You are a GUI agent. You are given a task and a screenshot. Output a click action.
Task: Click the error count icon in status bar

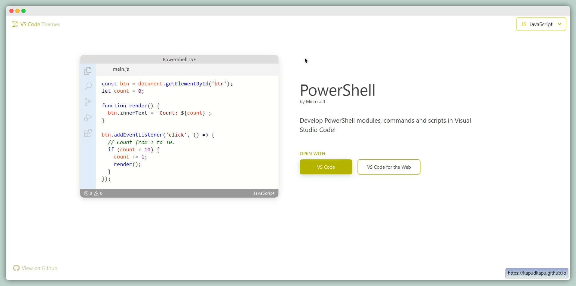click(x=86, y=193)
